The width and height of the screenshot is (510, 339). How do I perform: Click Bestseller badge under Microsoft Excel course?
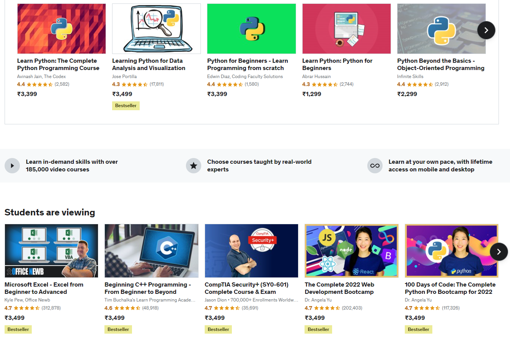(18, 329)
